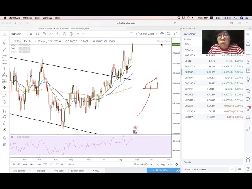This screenshot has width=252, height=189.
Task: Toggle log scale on price axis
Action: click(163, 165)
